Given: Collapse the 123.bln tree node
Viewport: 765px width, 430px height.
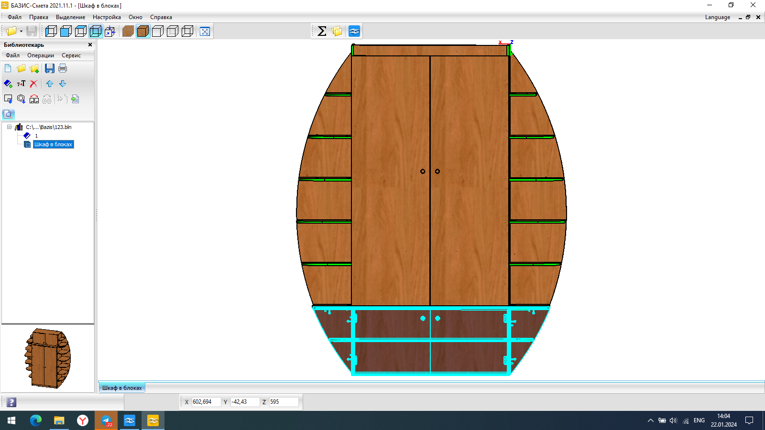Looking at the screenshot, I should (9, 127).
